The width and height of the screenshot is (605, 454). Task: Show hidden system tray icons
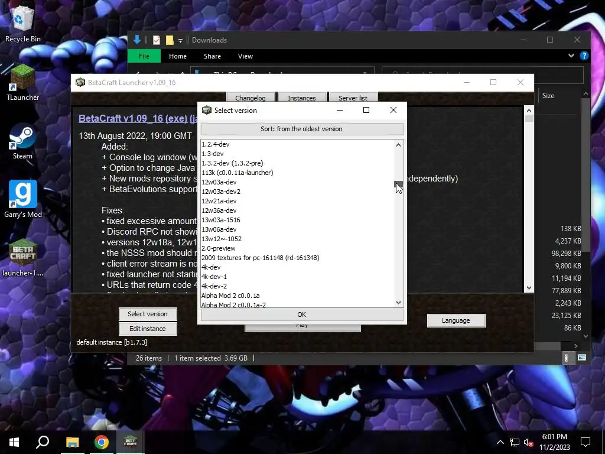[500, 442]
